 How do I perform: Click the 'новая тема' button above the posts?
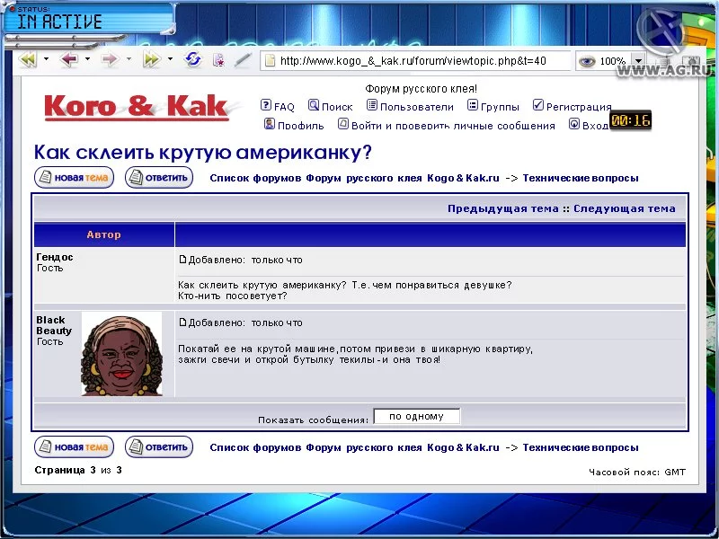[x=75, y=177]
